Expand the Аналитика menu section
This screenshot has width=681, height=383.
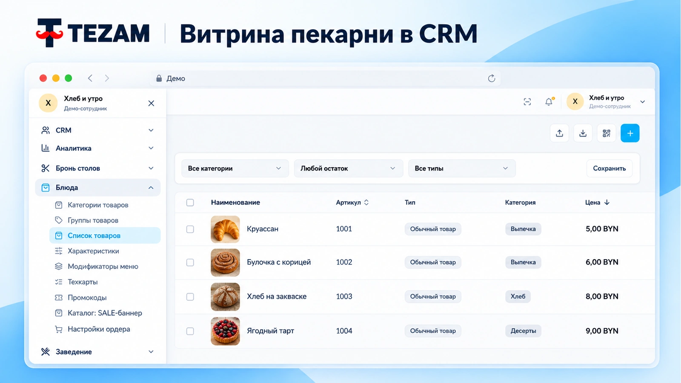pos(97,148)
